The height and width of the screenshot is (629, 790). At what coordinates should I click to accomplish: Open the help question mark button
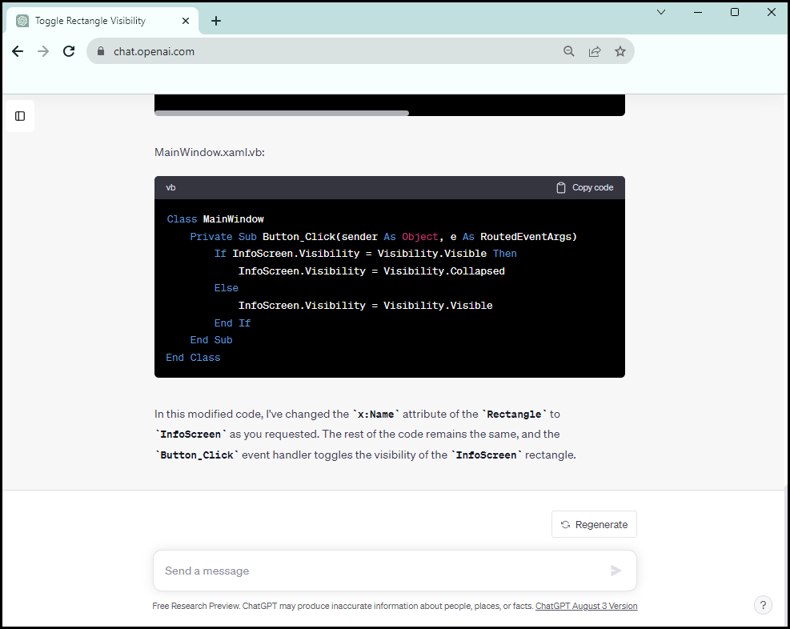coord(763,605)
